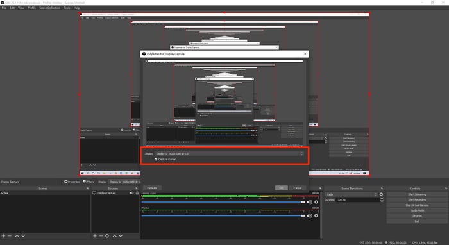Open the Tools menu
The width and height of the screenshot is (449, 245).
(x=67, y=8)
